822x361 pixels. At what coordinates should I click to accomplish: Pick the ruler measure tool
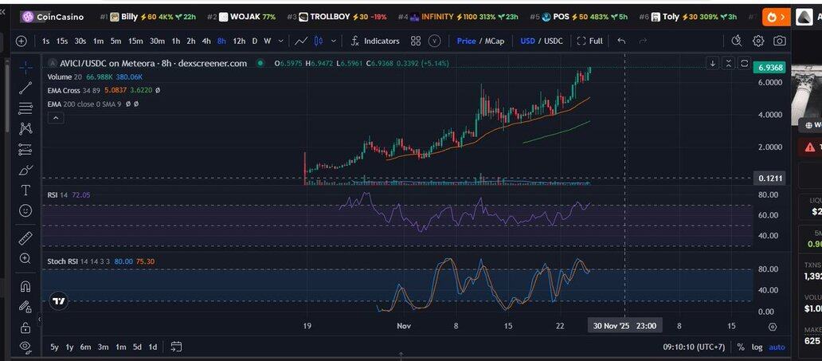coord(25,237)
